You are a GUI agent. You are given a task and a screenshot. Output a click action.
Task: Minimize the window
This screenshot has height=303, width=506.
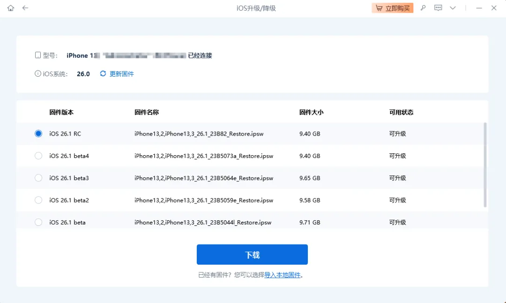[x=479, y=8]
